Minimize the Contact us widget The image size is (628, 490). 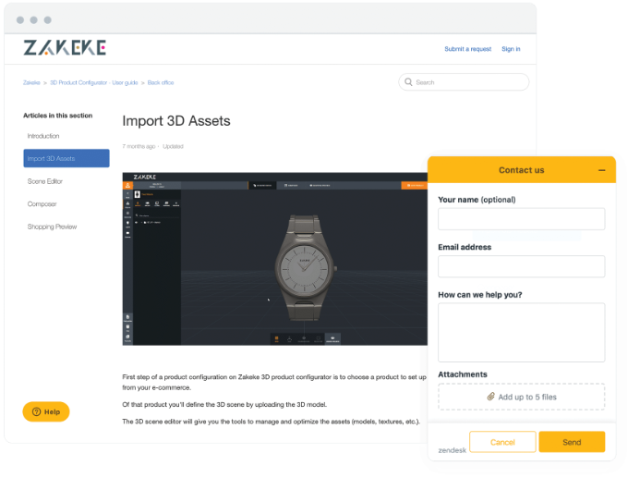[601, 170]
